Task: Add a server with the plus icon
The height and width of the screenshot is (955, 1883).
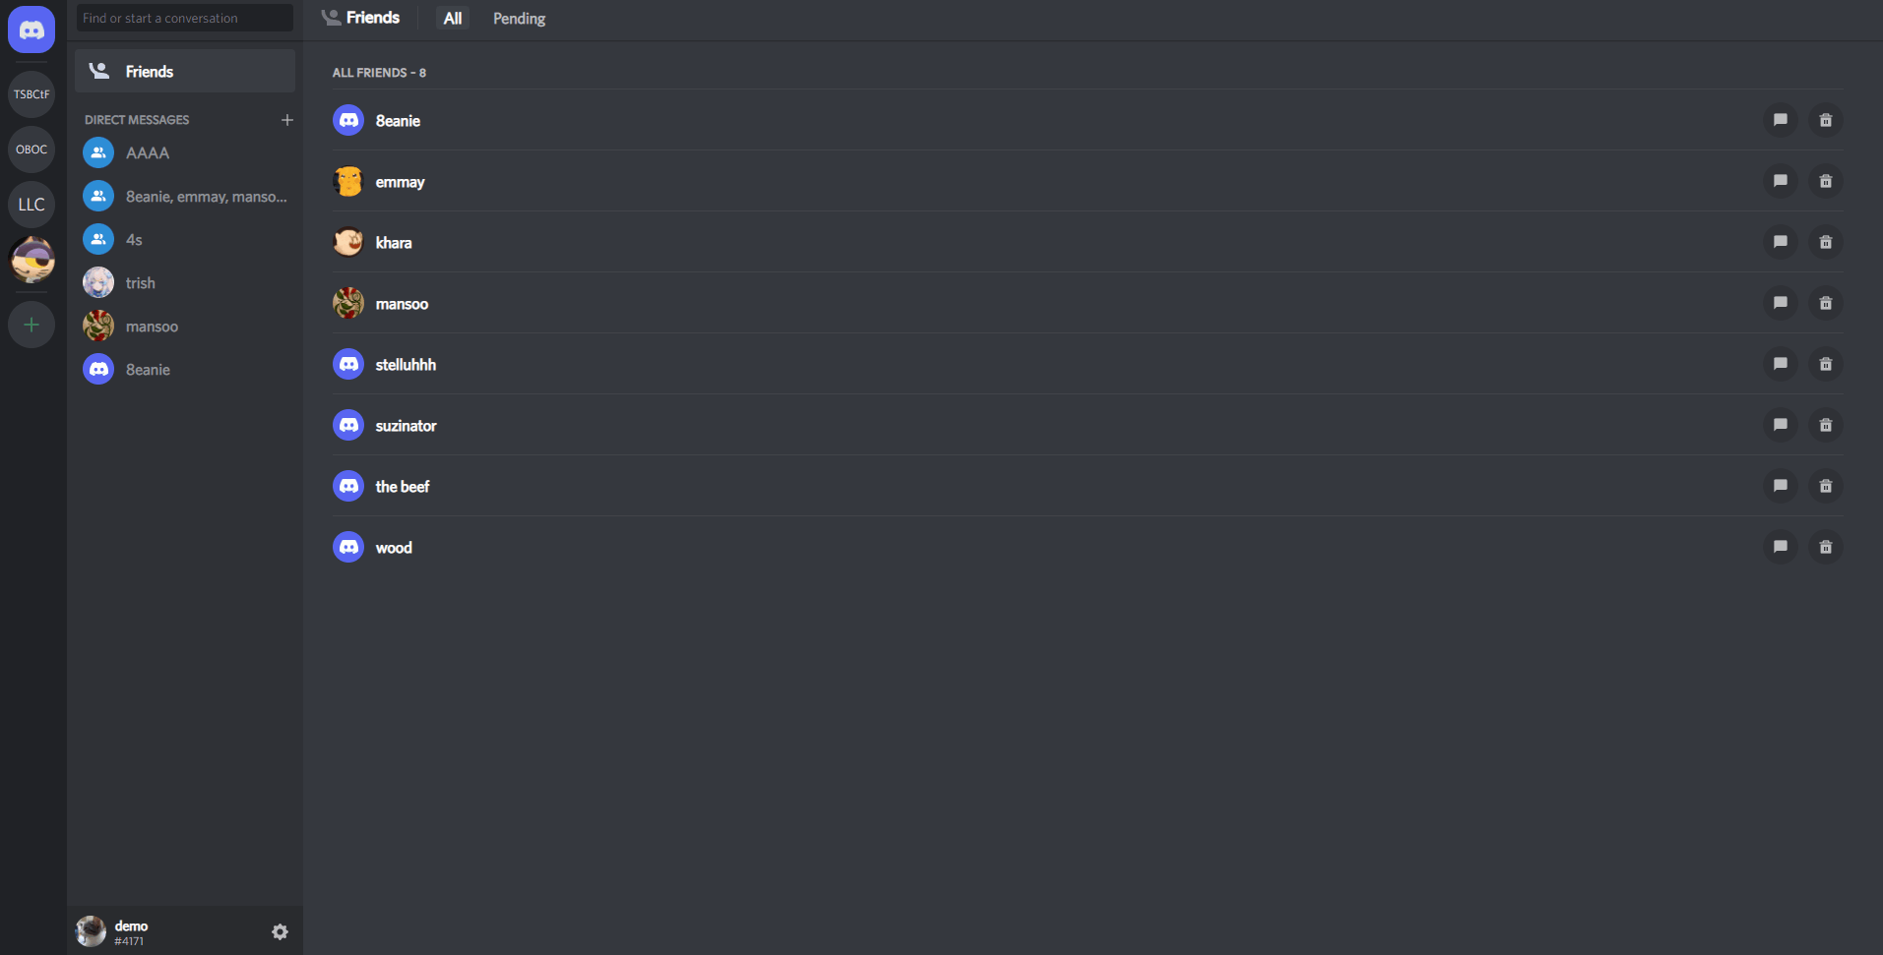Action: tap(31, 325)
